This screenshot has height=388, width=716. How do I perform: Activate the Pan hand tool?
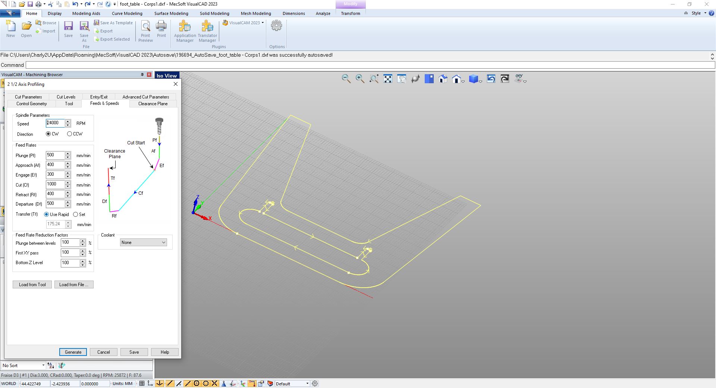point(402,79)
